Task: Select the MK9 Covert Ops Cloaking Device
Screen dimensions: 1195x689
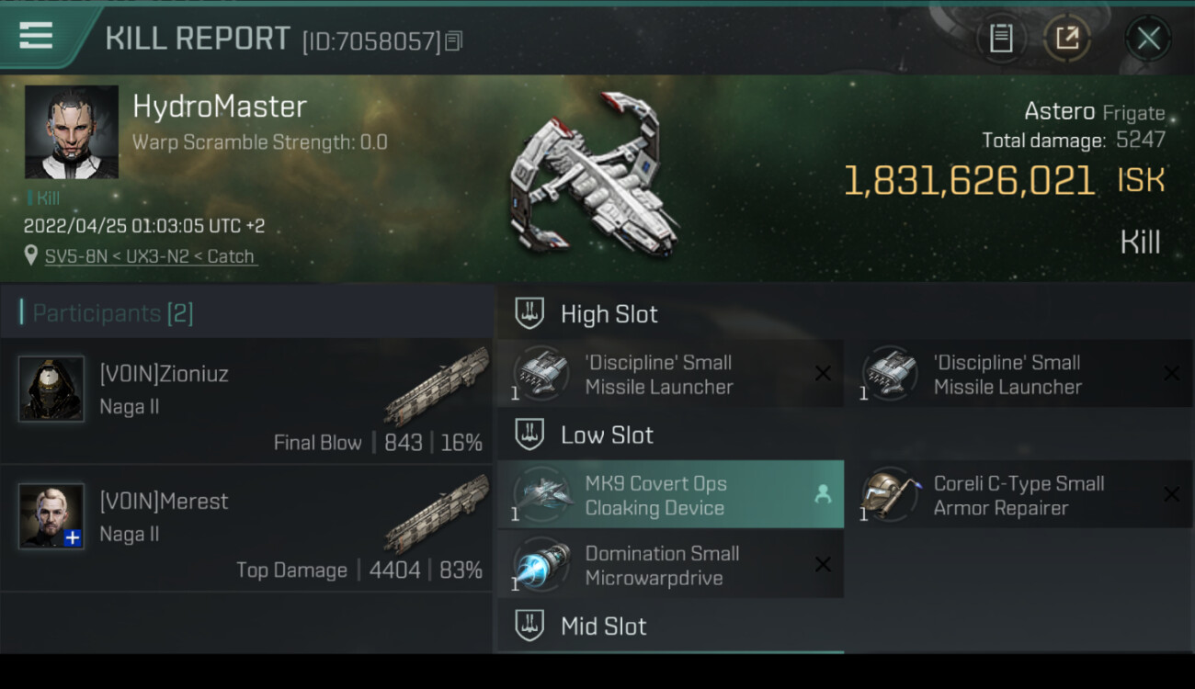Action: [x=670, y=495]
